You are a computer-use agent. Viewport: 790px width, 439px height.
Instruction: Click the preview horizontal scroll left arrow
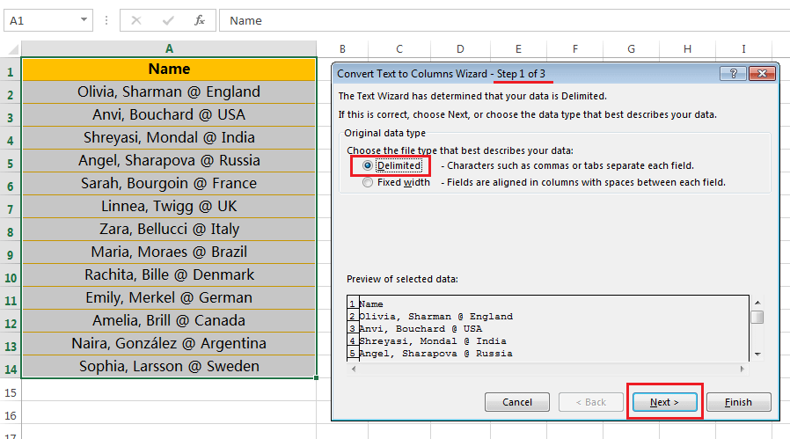click(353, 369)
